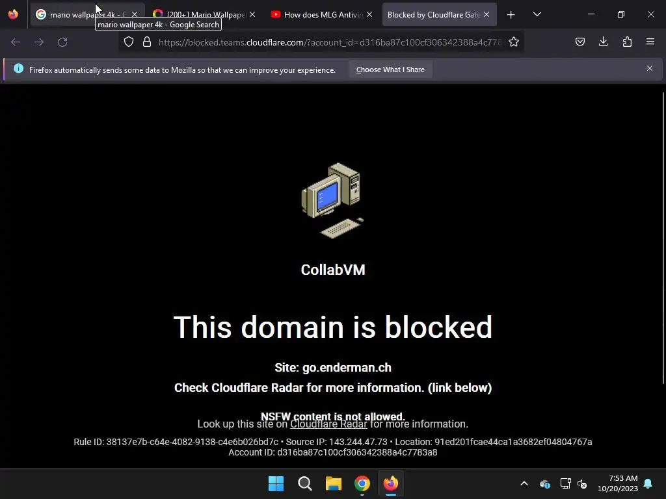Close the [200+] Mario Wallpapers tab
The image size is (666, 499).
click(x=252, y=14)
